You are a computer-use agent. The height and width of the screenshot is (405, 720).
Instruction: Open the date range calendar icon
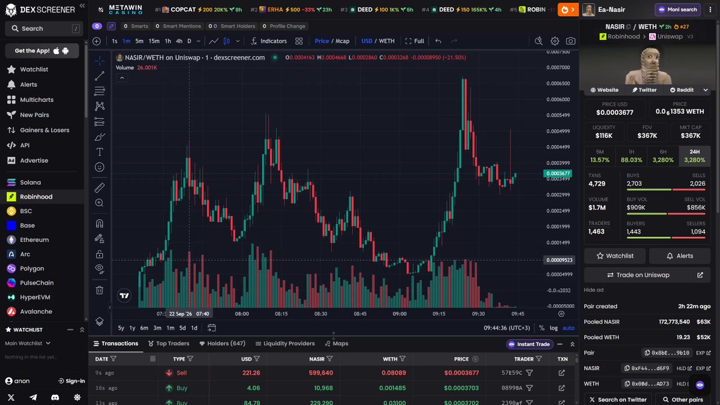(212, 328)
